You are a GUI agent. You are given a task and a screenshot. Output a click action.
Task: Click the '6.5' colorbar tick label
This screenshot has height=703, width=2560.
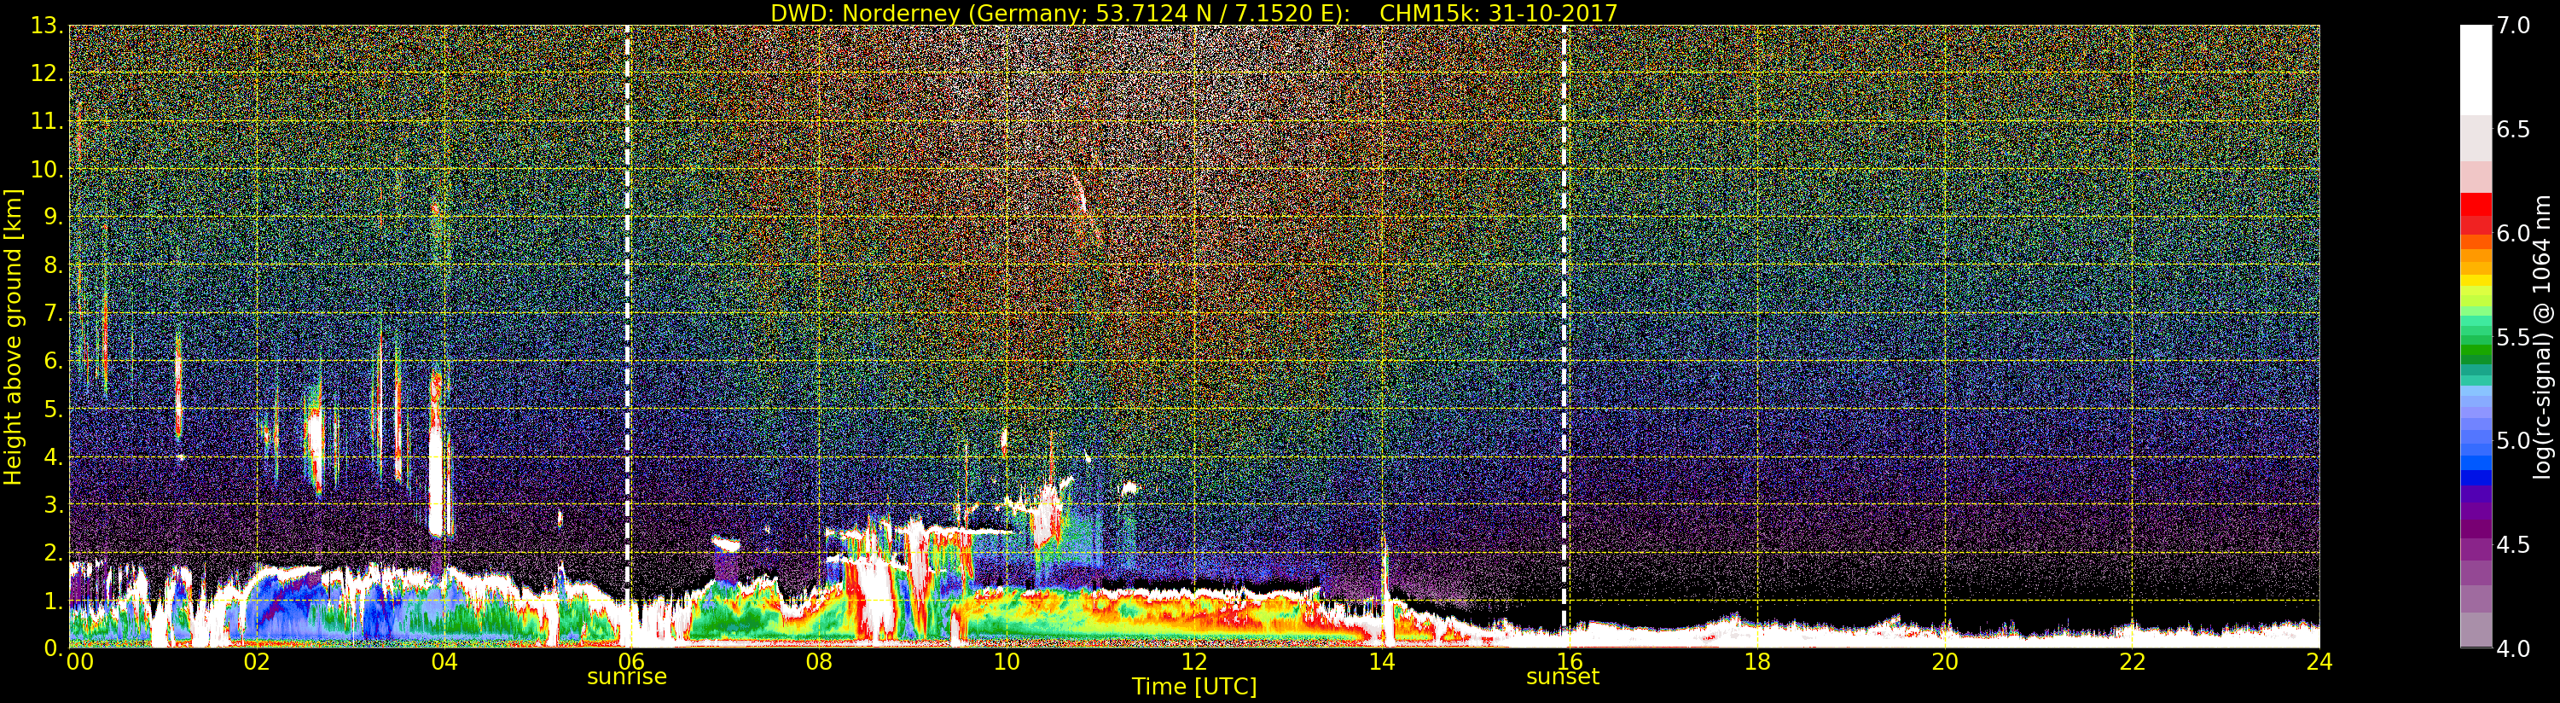(2513, 130)
